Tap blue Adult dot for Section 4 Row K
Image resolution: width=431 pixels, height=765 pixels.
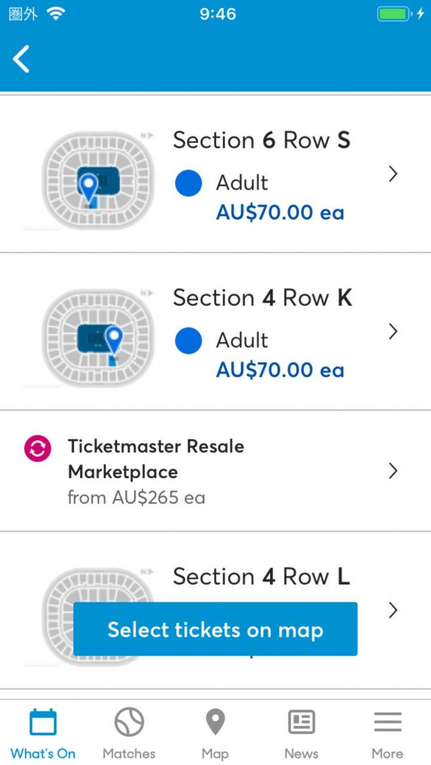pyautogui.click(x=188, y=341)
